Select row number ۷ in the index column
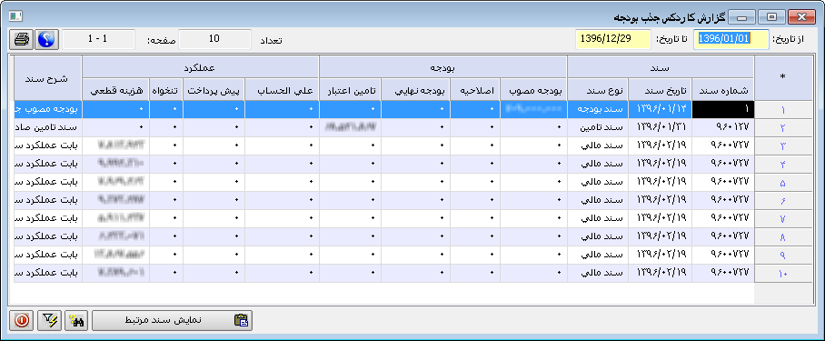 pos(783,219)
